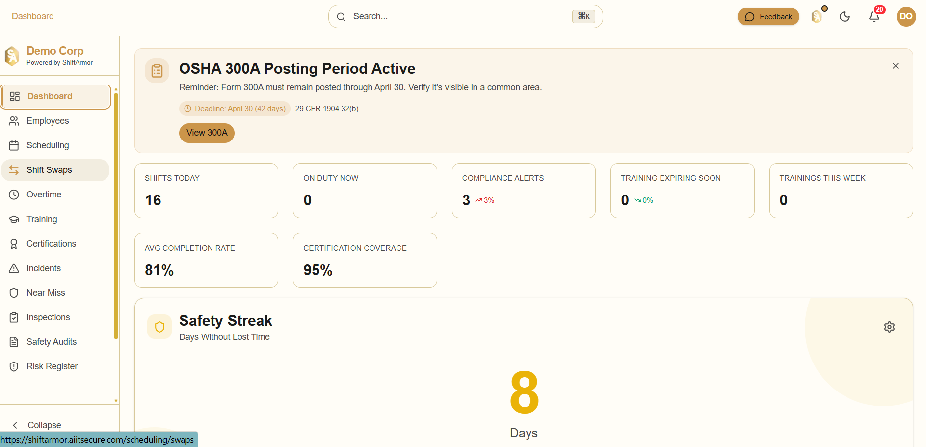Open the Compliance Alerts card
This screenshot has width=926, height=447.
click(x=523, y=191)
